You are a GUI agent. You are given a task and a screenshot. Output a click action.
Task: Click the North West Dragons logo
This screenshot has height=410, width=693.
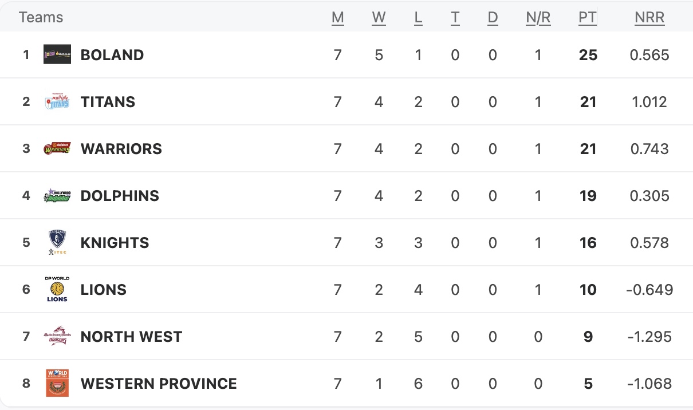[x=57, y=336]
